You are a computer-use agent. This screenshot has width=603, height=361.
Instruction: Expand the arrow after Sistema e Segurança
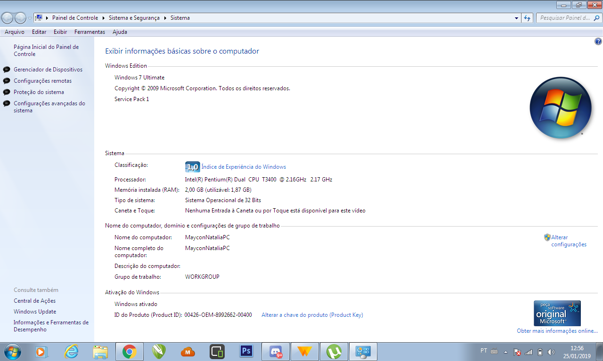point(165,18)
